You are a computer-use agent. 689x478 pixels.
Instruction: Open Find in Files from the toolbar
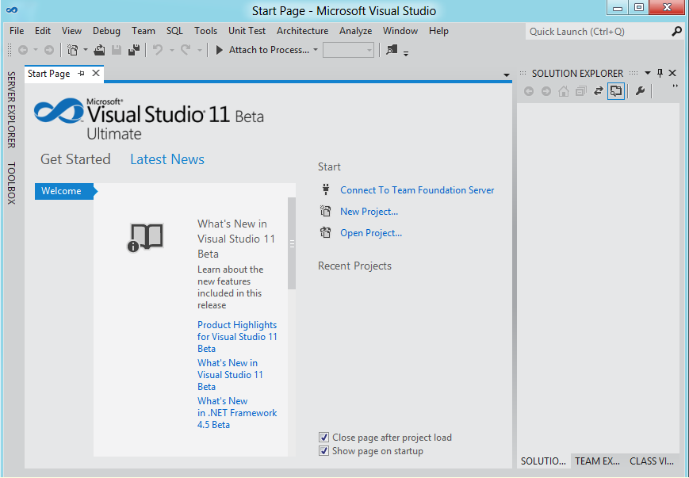[x=392, y=50]
